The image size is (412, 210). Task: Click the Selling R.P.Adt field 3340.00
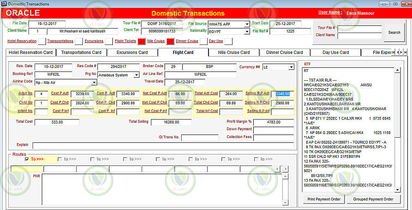click(283, 94)
